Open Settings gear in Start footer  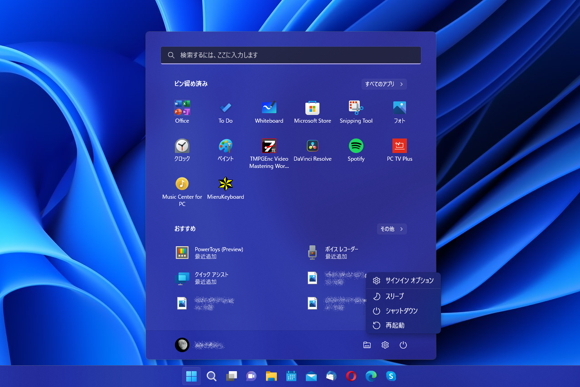coord(385,345)
